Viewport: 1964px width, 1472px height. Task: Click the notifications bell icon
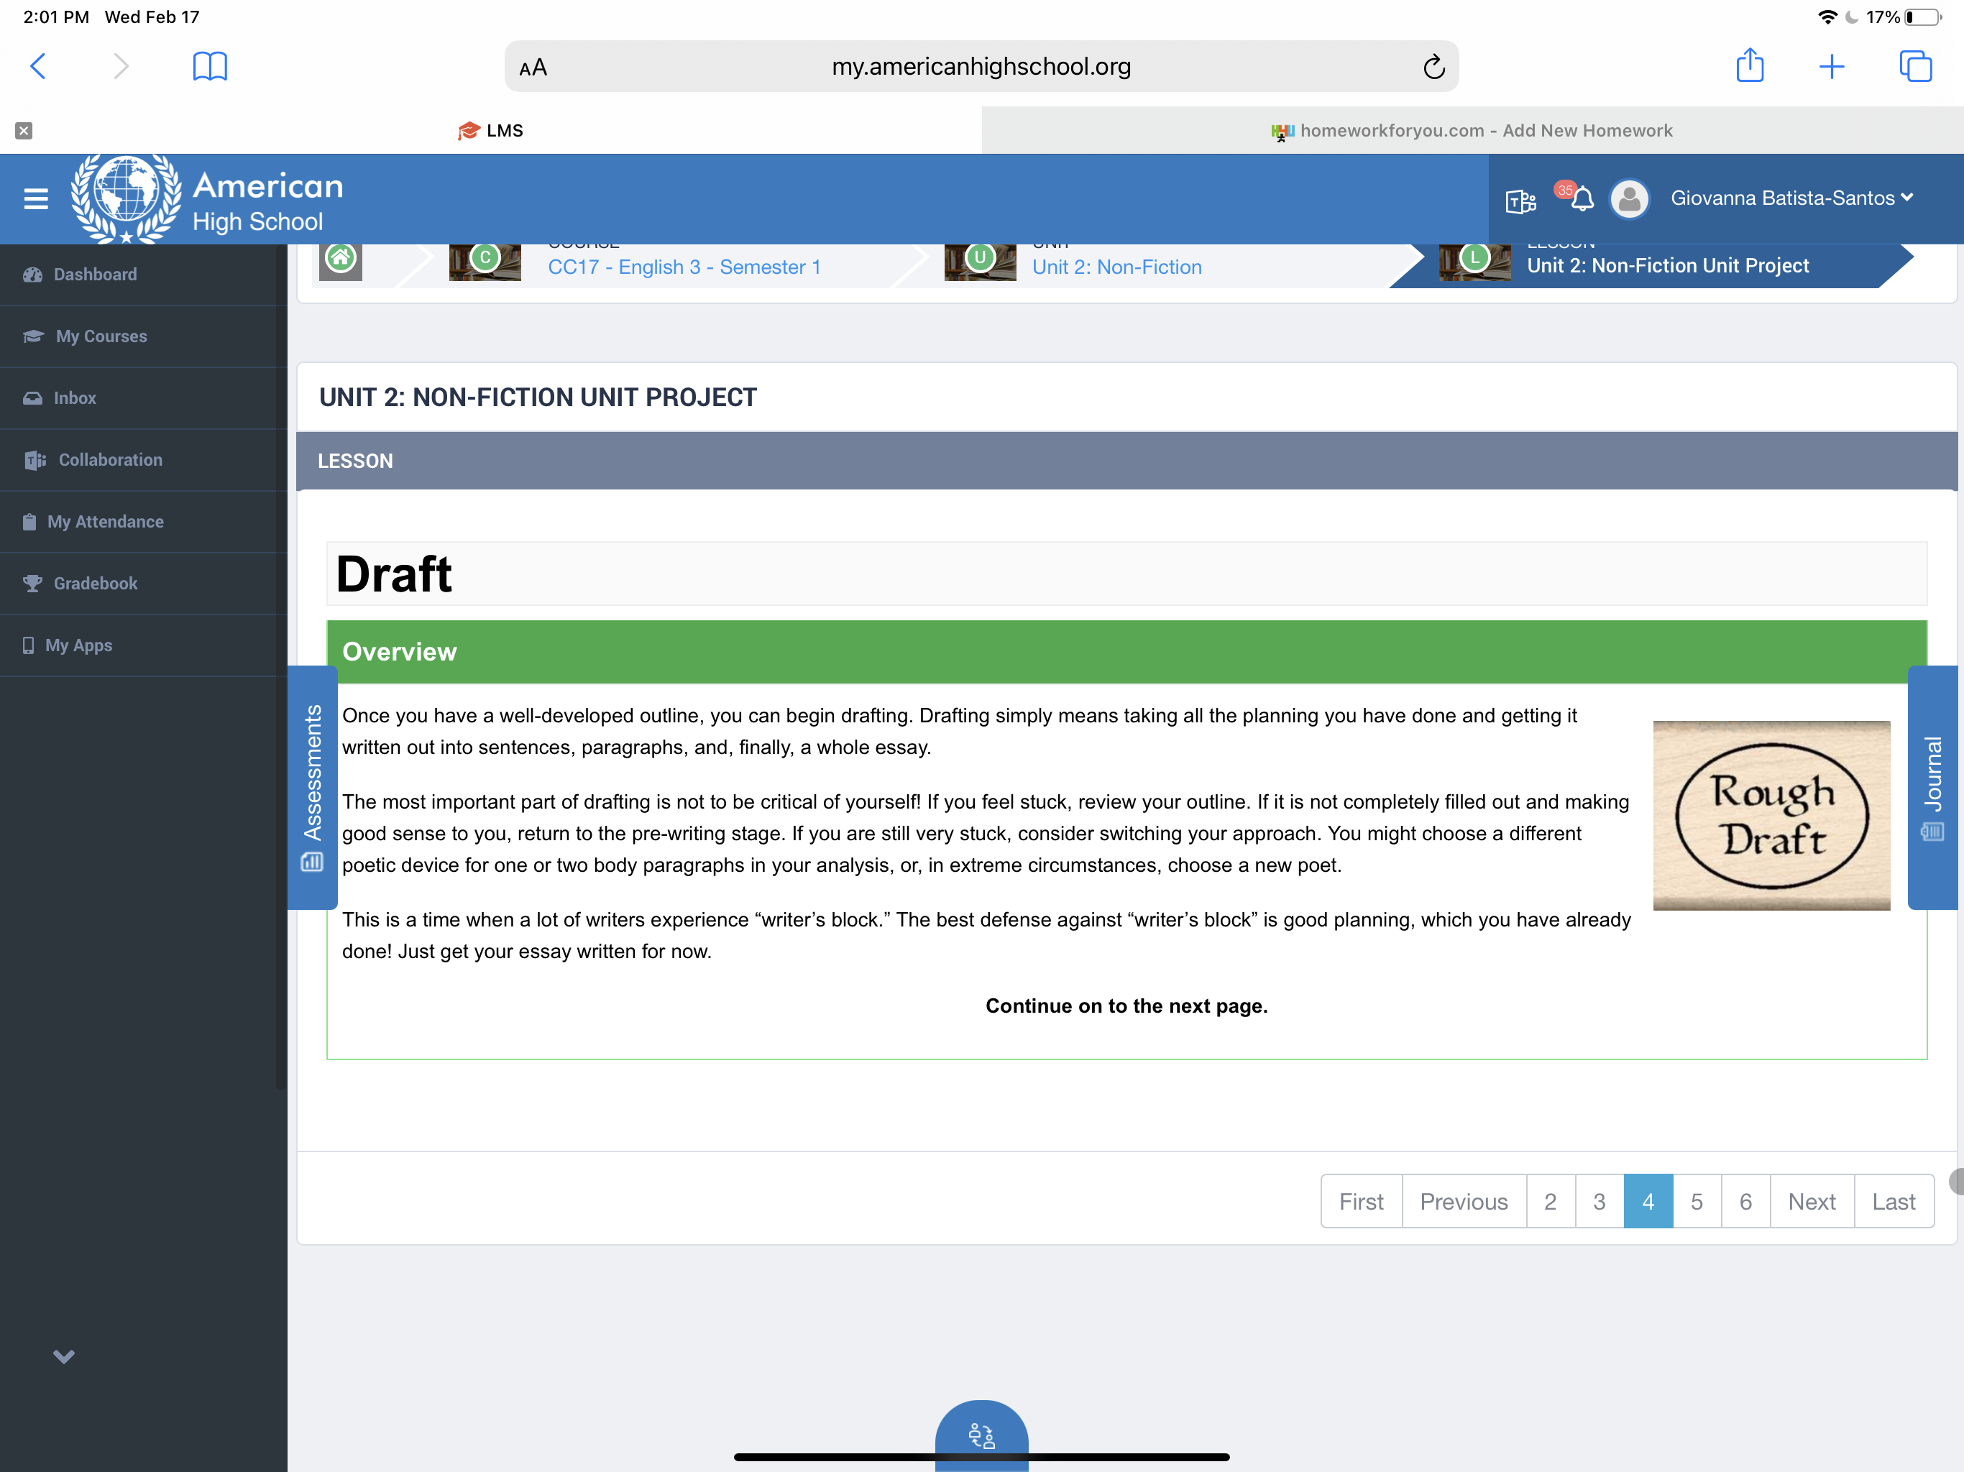[x=1582, y=199]
